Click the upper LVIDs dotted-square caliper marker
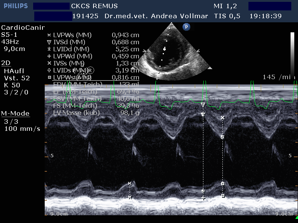298x223 pixels. coord(222,137)
